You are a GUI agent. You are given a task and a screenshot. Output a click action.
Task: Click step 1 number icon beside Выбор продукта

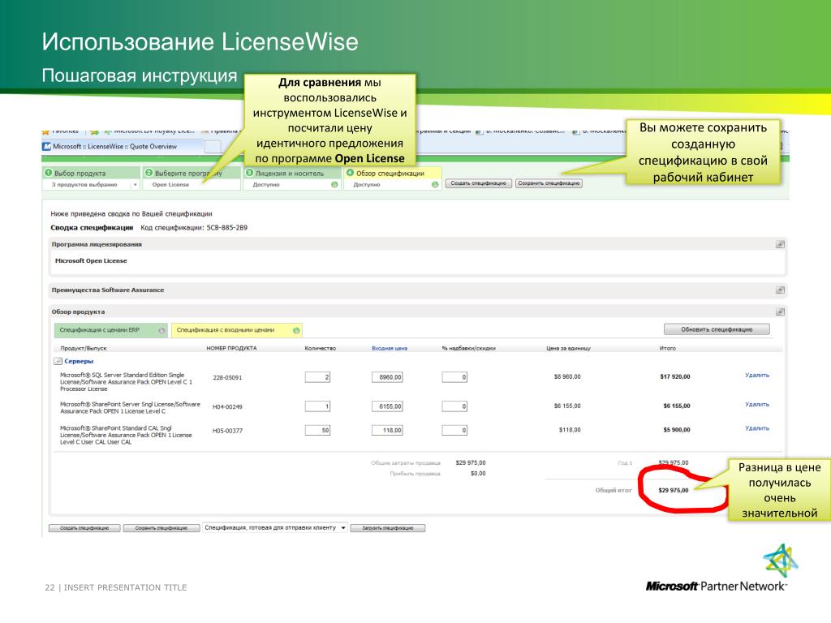tap(48, 173)
